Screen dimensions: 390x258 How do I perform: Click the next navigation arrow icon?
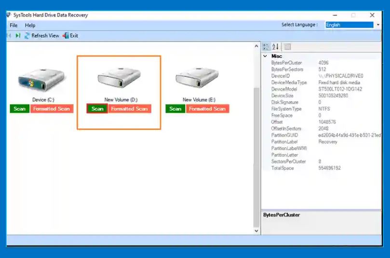click(18, 36)
